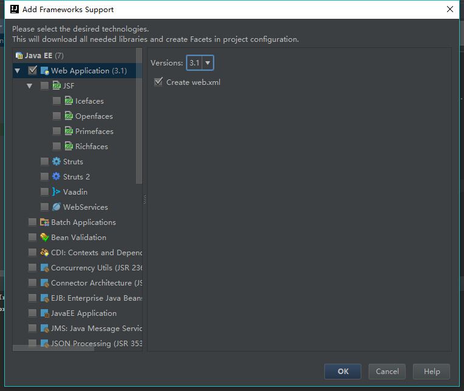Click the Batch Applications icon
Viewport: 464px width, 391px height.
[44, 222]
